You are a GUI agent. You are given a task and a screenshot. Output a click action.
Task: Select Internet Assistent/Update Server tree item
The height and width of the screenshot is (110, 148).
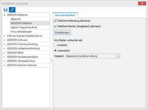(x=28, y=36)
